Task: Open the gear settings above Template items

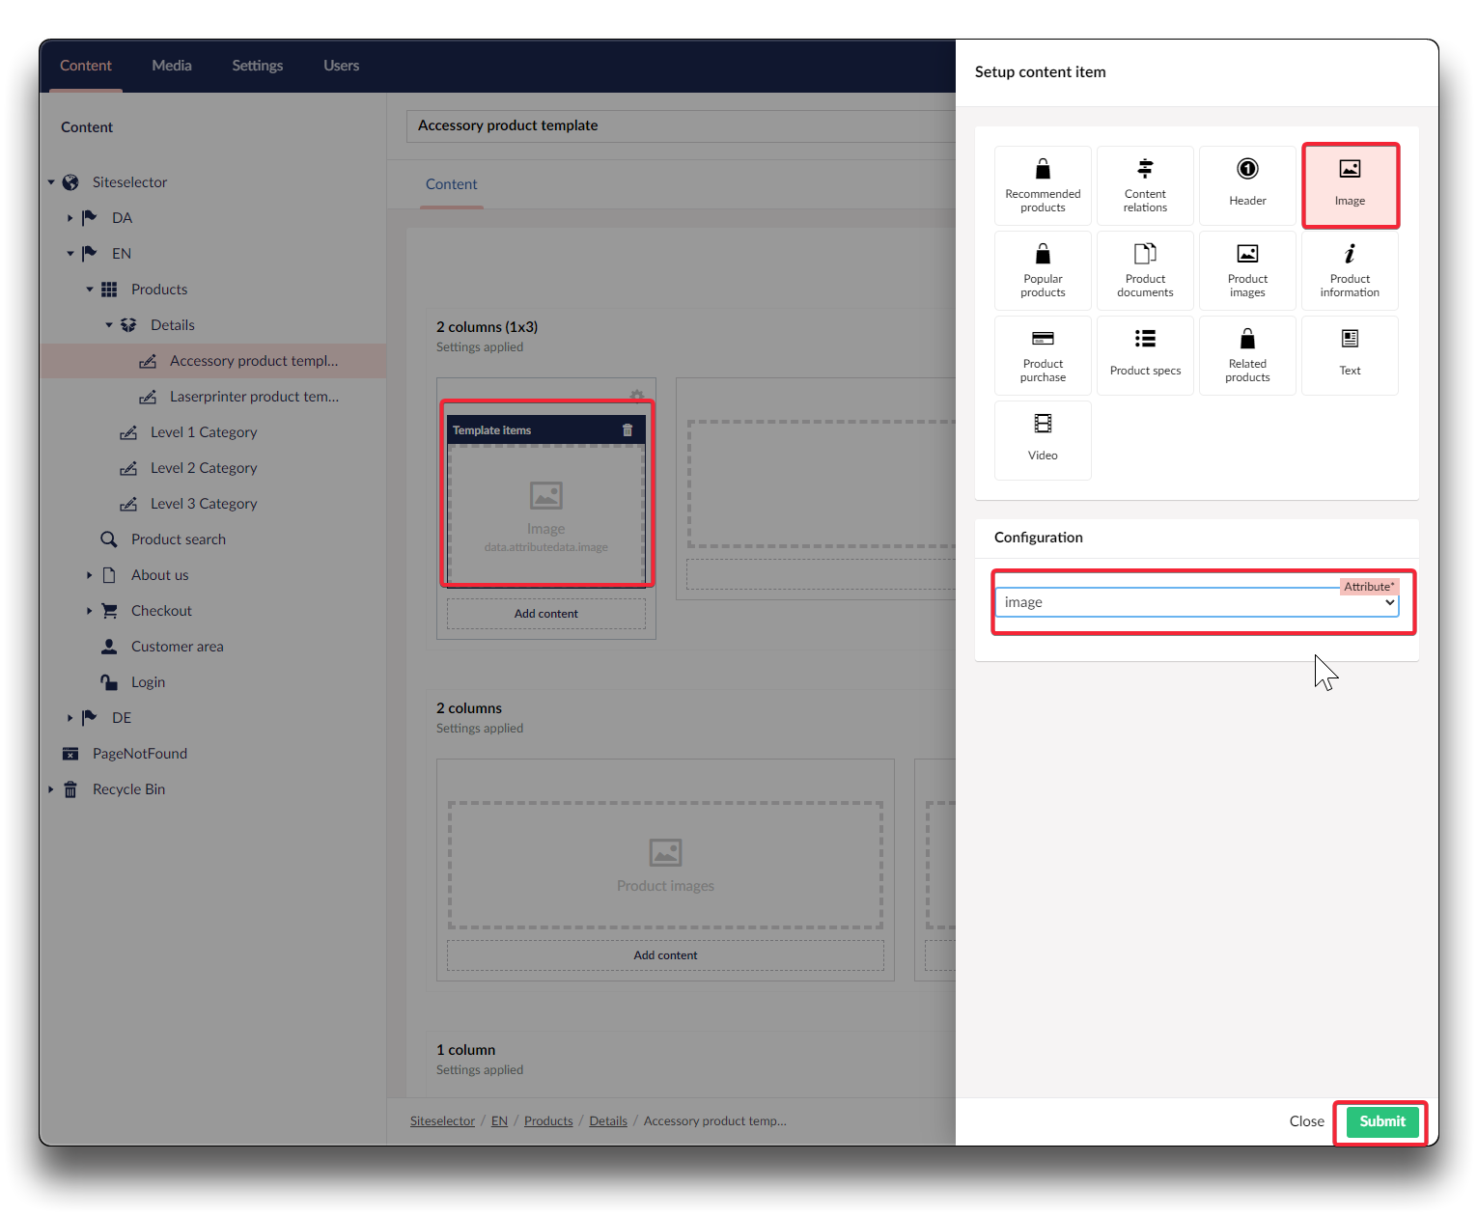Action: point(637,396)
